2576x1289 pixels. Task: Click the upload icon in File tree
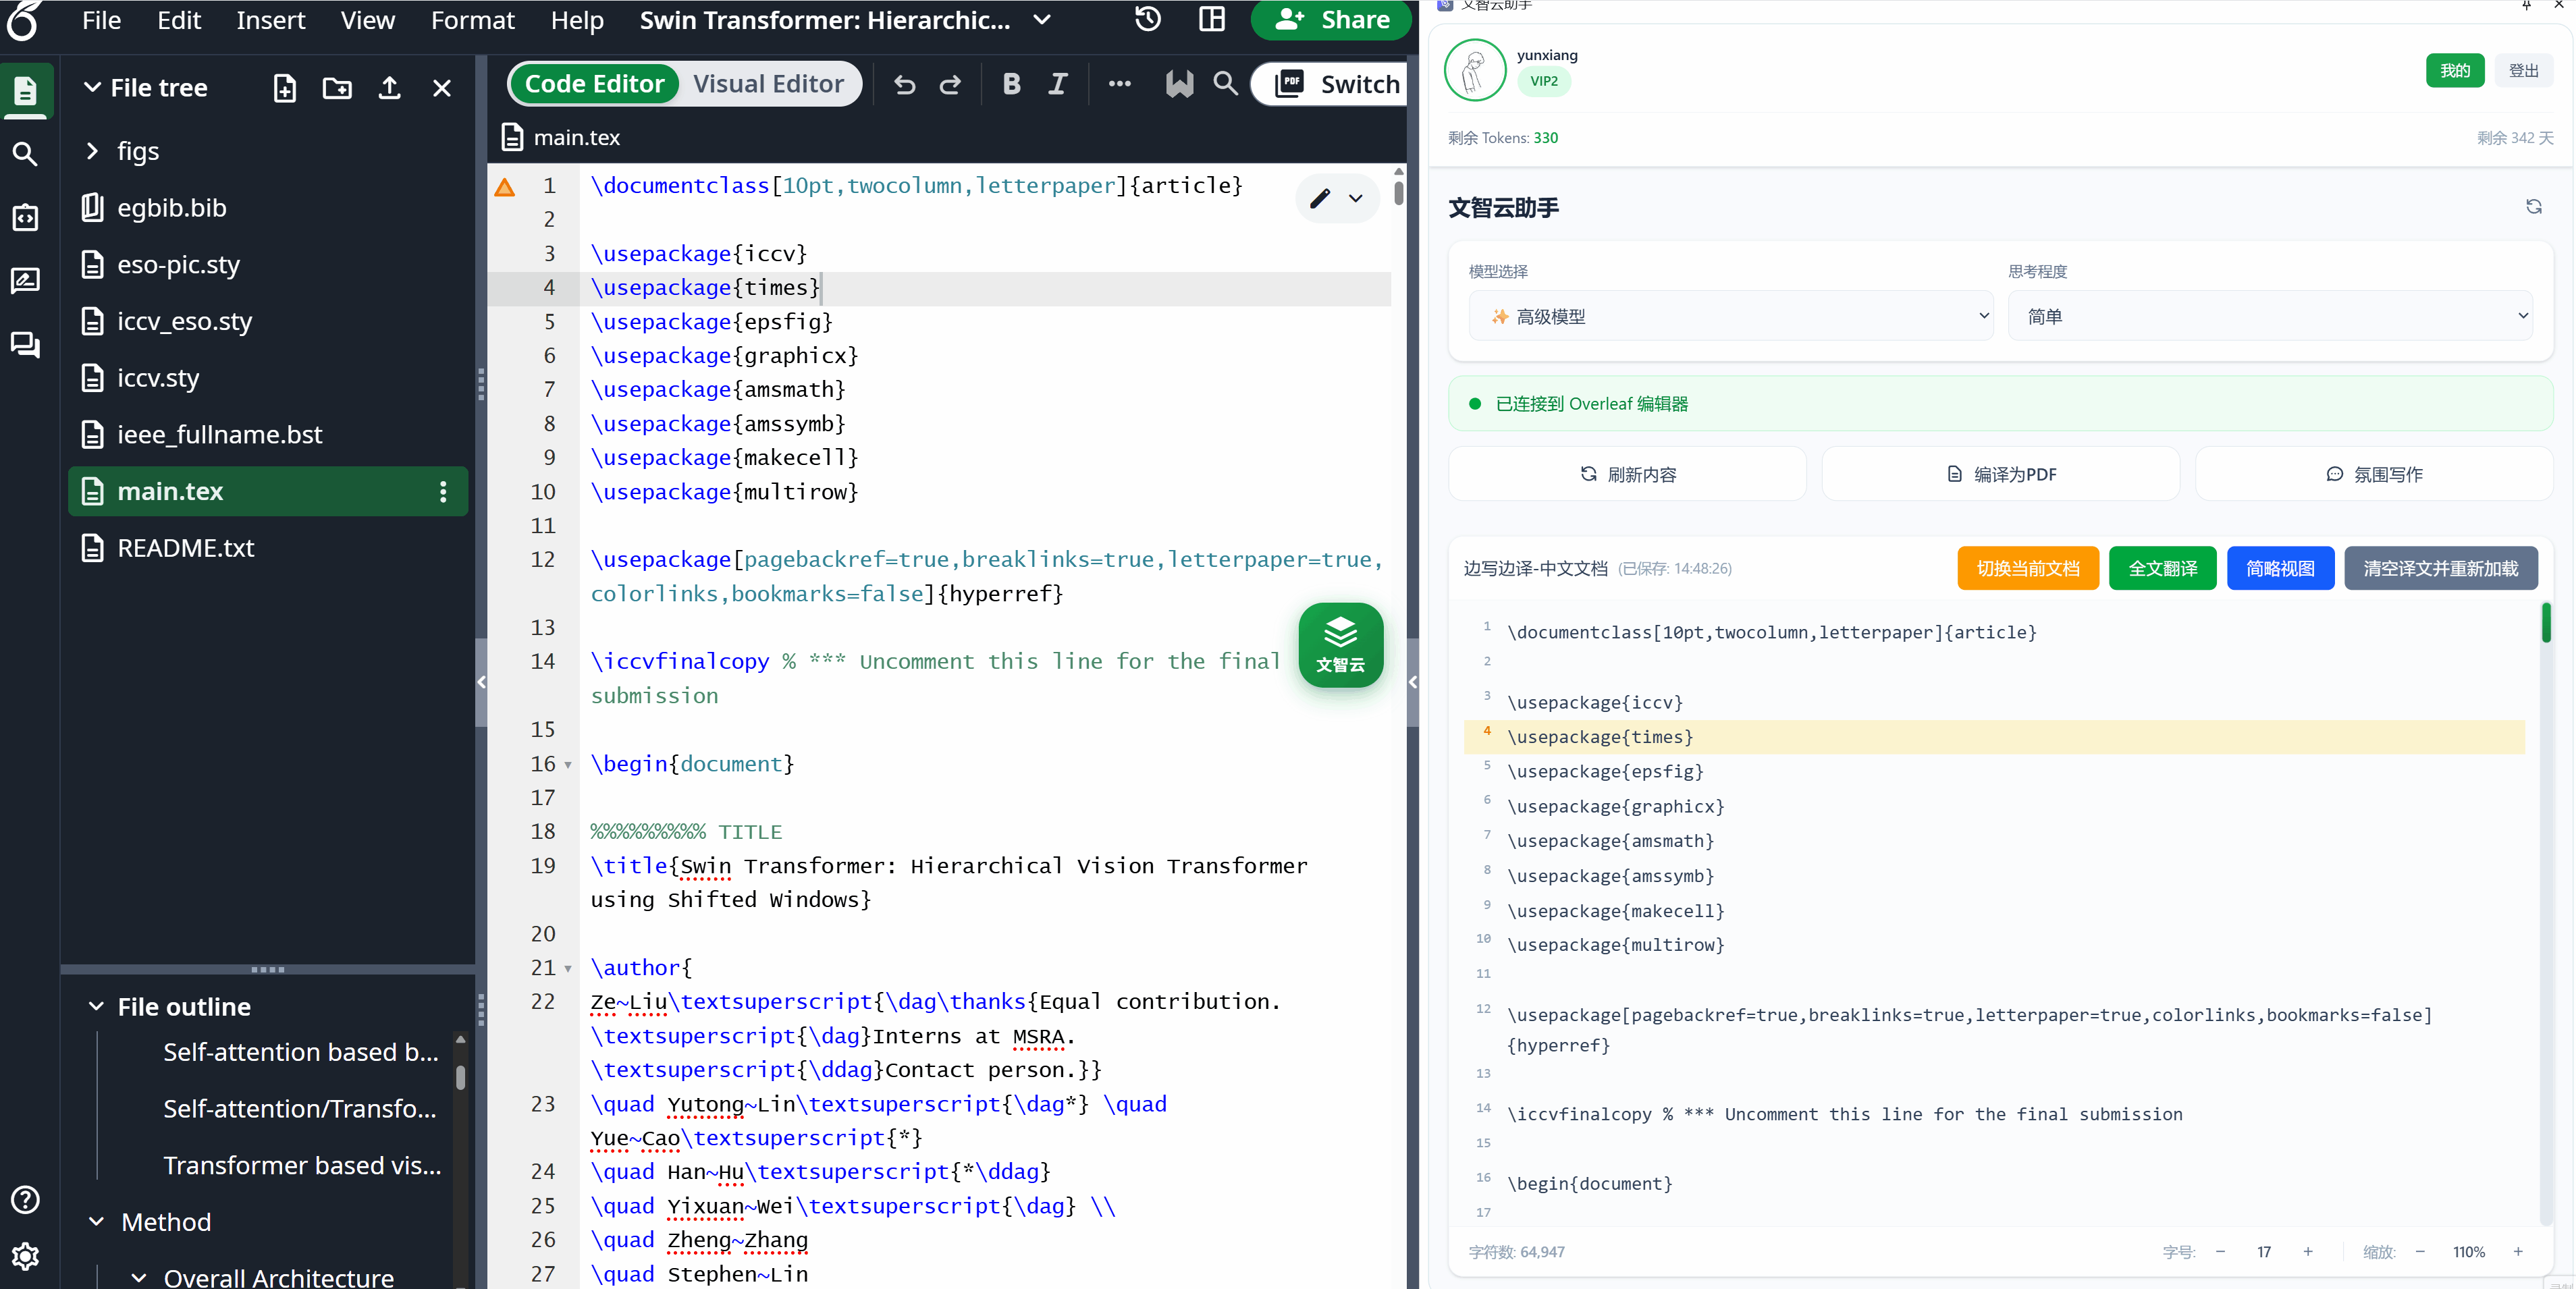coord(390,88)
